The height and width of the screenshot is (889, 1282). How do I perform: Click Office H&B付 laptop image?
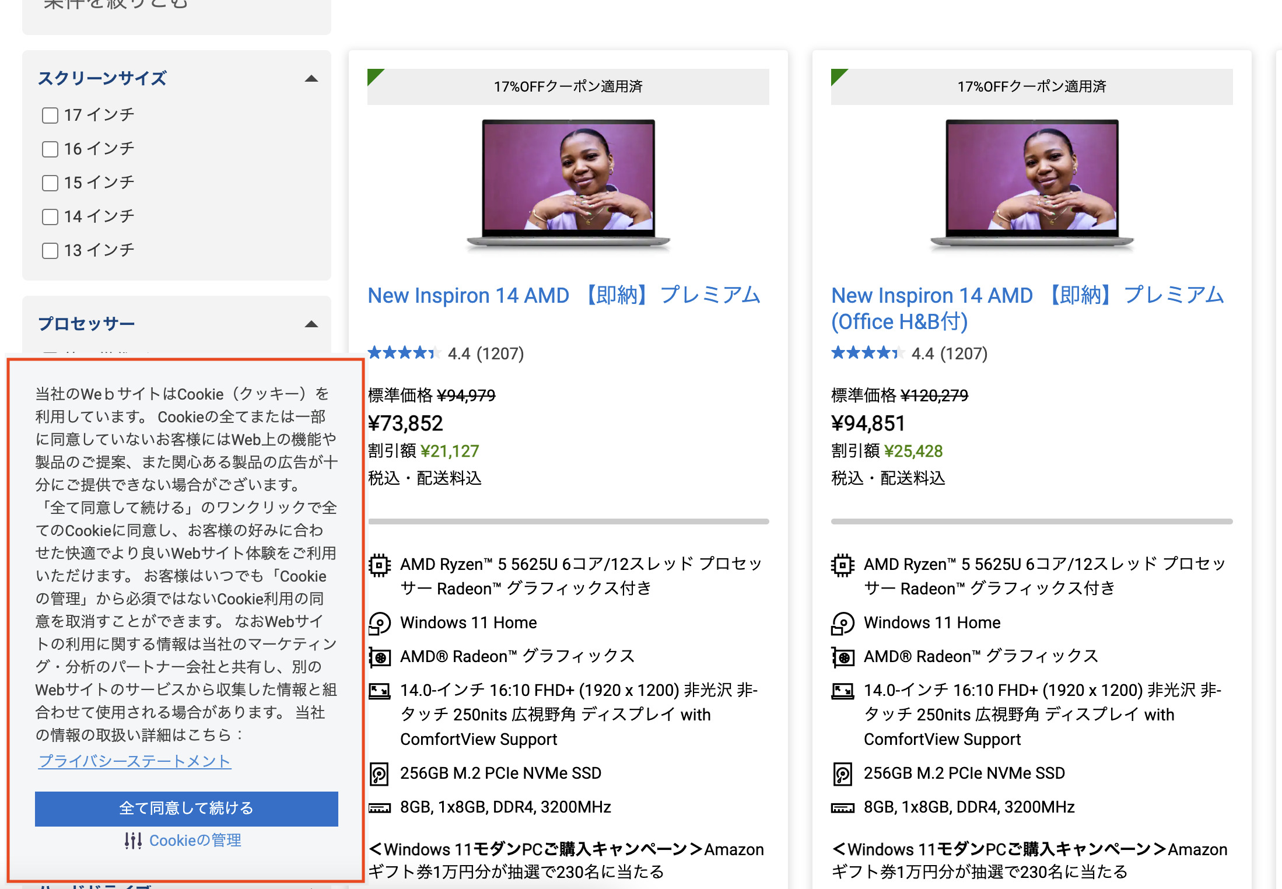coord(1032,185)
